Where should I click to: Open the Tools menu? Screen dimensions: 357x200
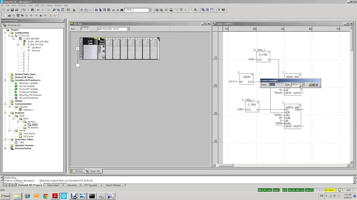tap(30, 5)
